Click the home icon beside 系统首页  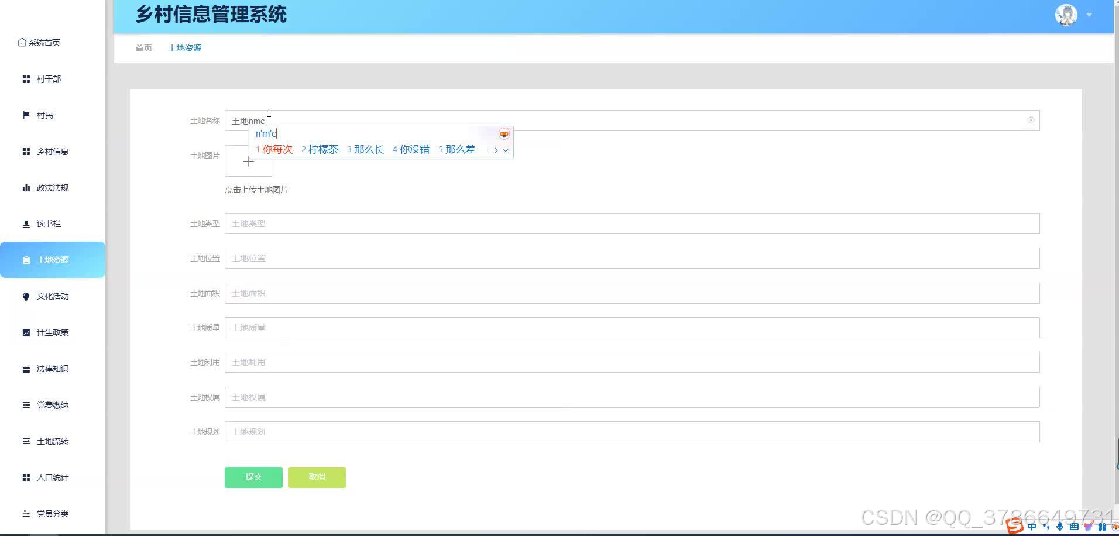click(x=22, y=42)
